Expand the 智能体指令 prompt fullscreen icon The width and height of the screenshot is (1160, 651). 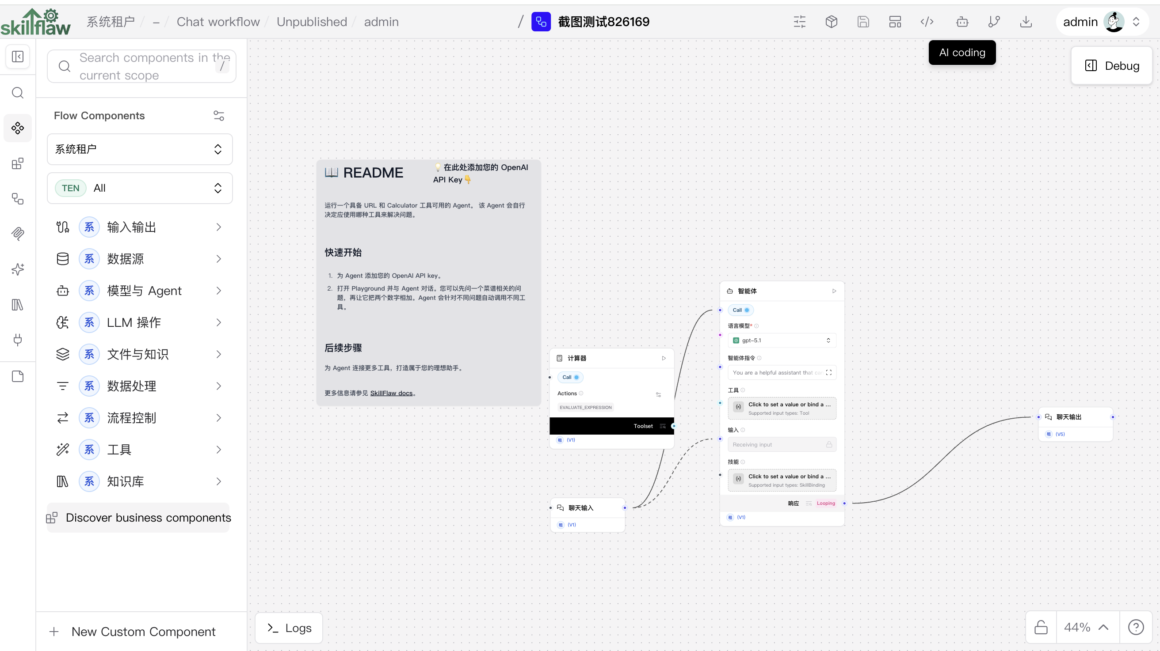828,372
